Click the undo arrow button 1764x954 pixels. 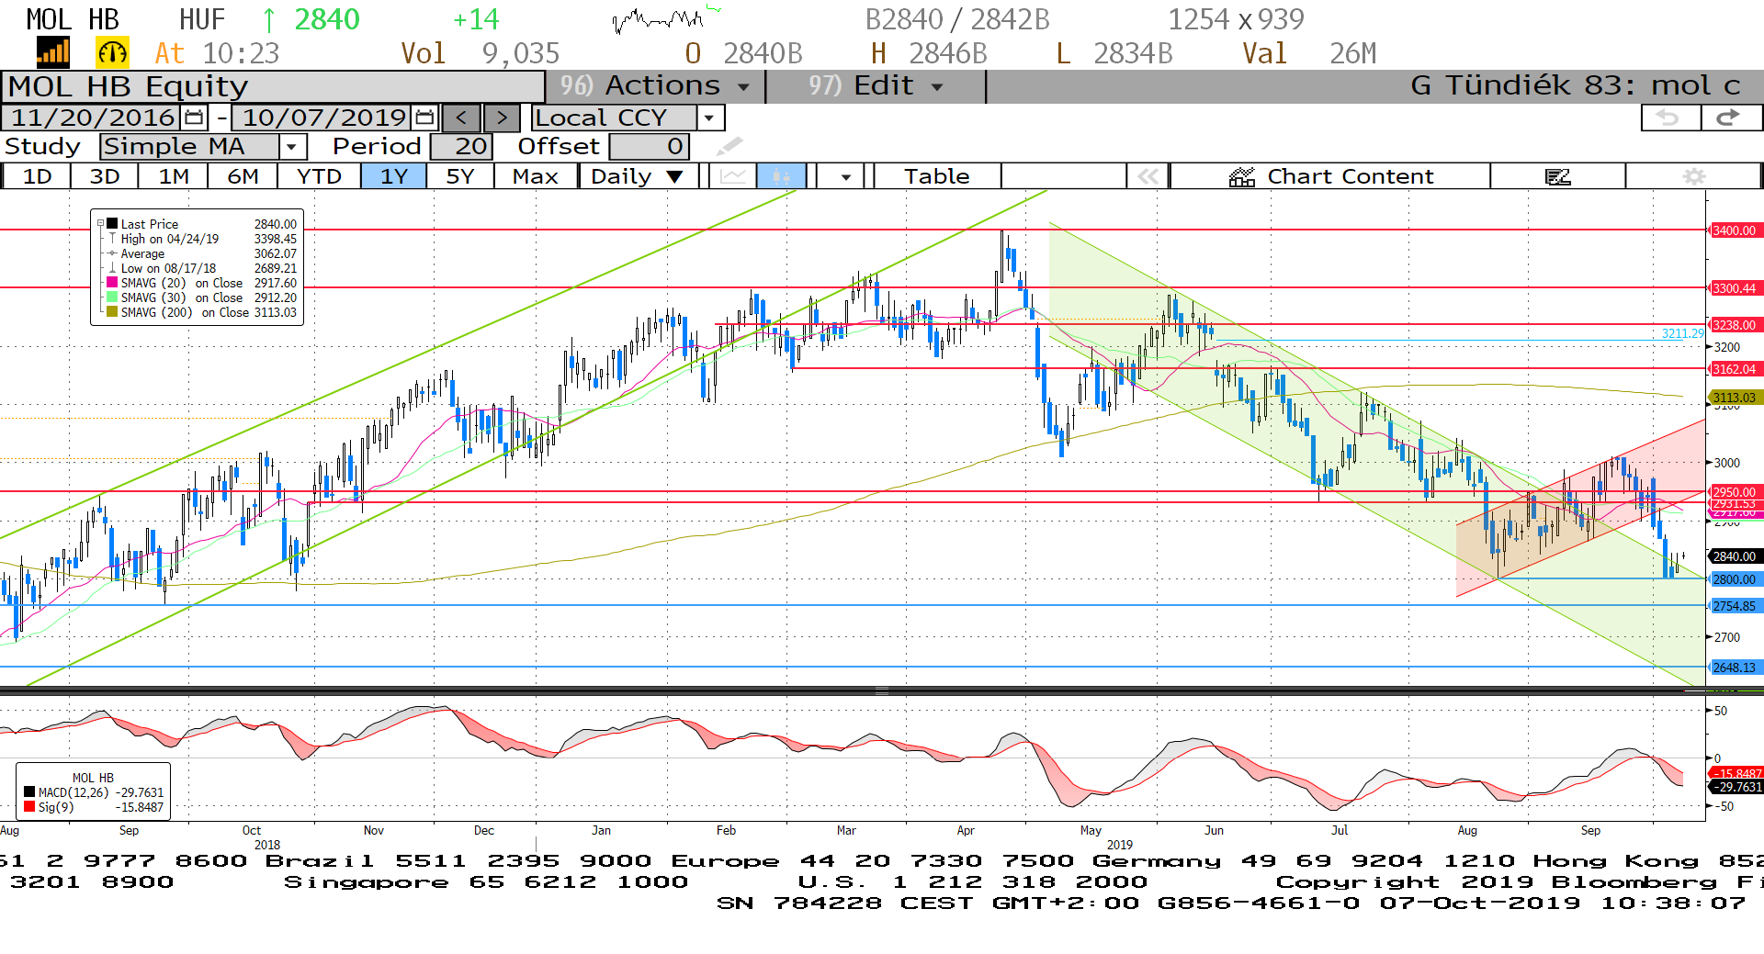tap(1669, 118)
